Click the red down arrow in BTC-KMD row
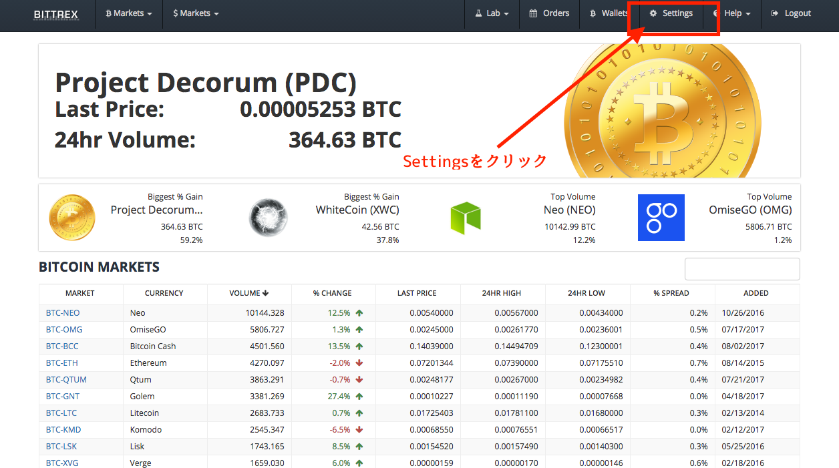 click(359, 429)
